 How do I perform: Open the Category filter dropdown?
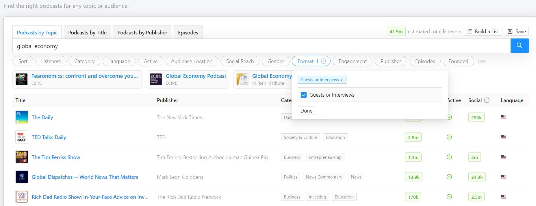click(84, 61)
